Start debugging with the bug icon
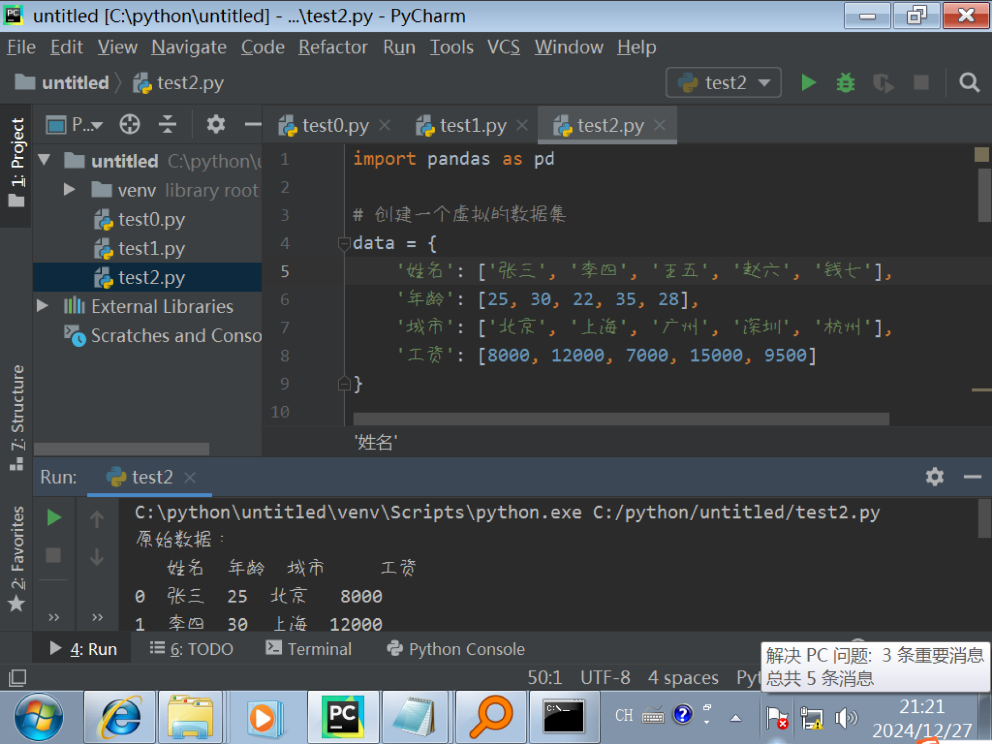The width and height of the screenshot is (992, 744). tap(845, 83)
